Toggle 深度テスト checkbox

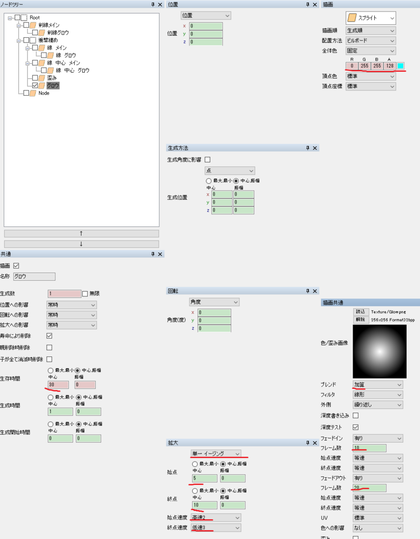356,427
